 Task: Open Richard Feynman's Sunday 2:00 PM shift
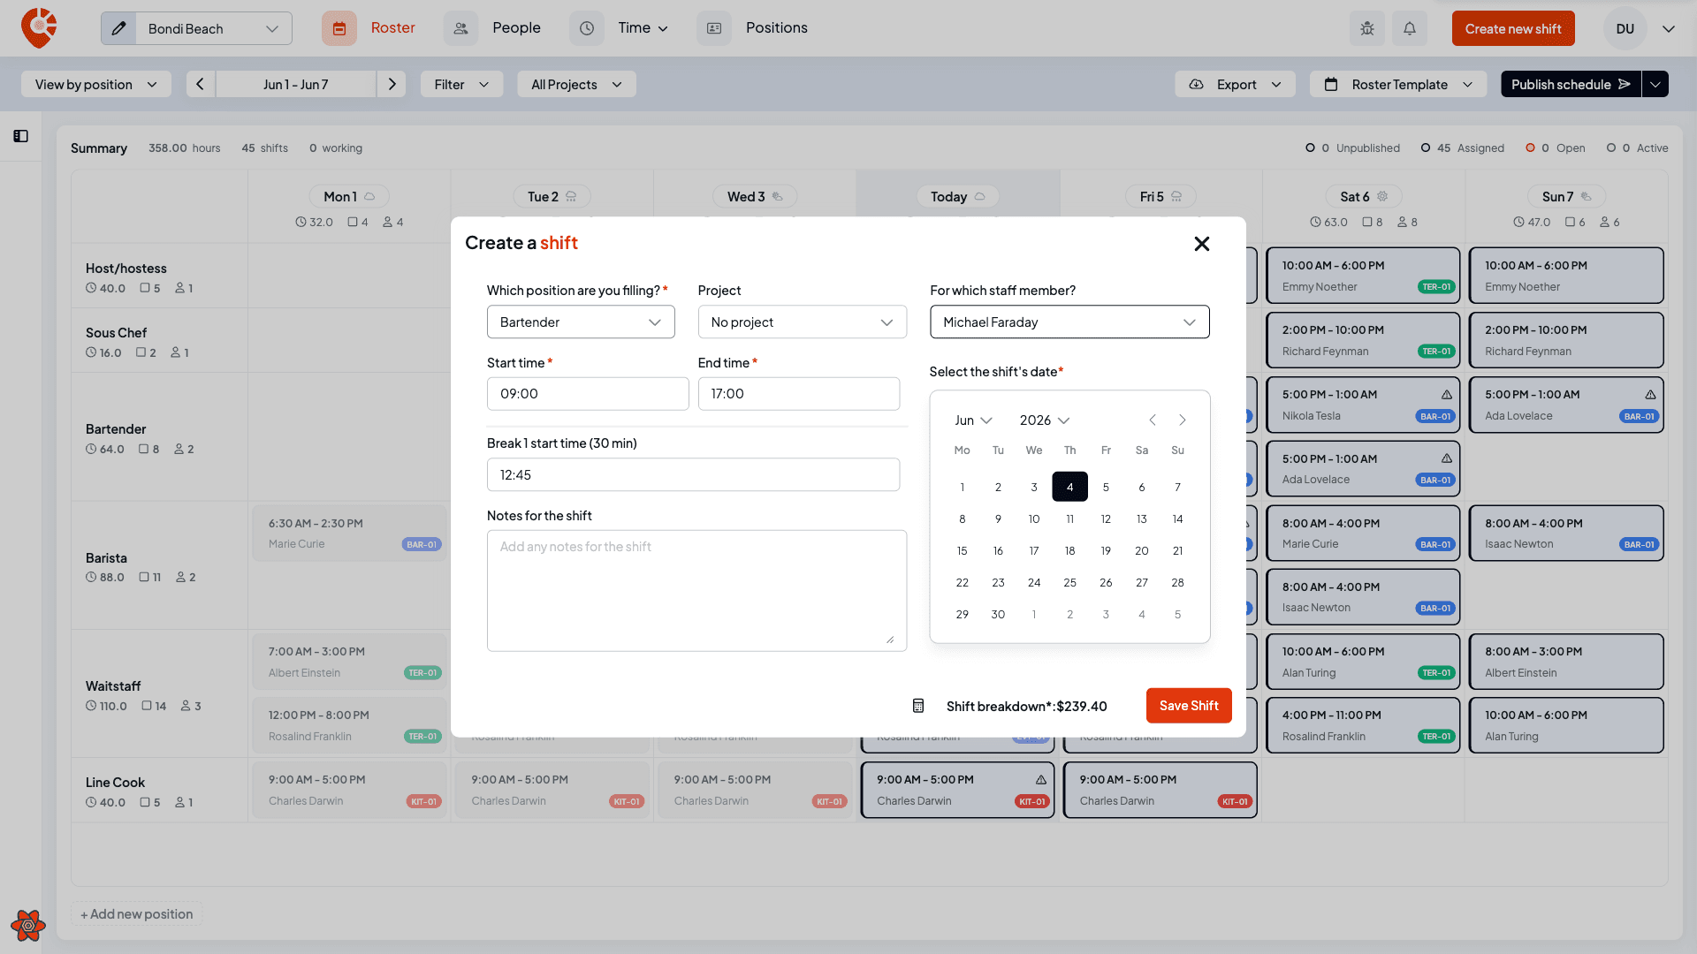click(1566, 340)
